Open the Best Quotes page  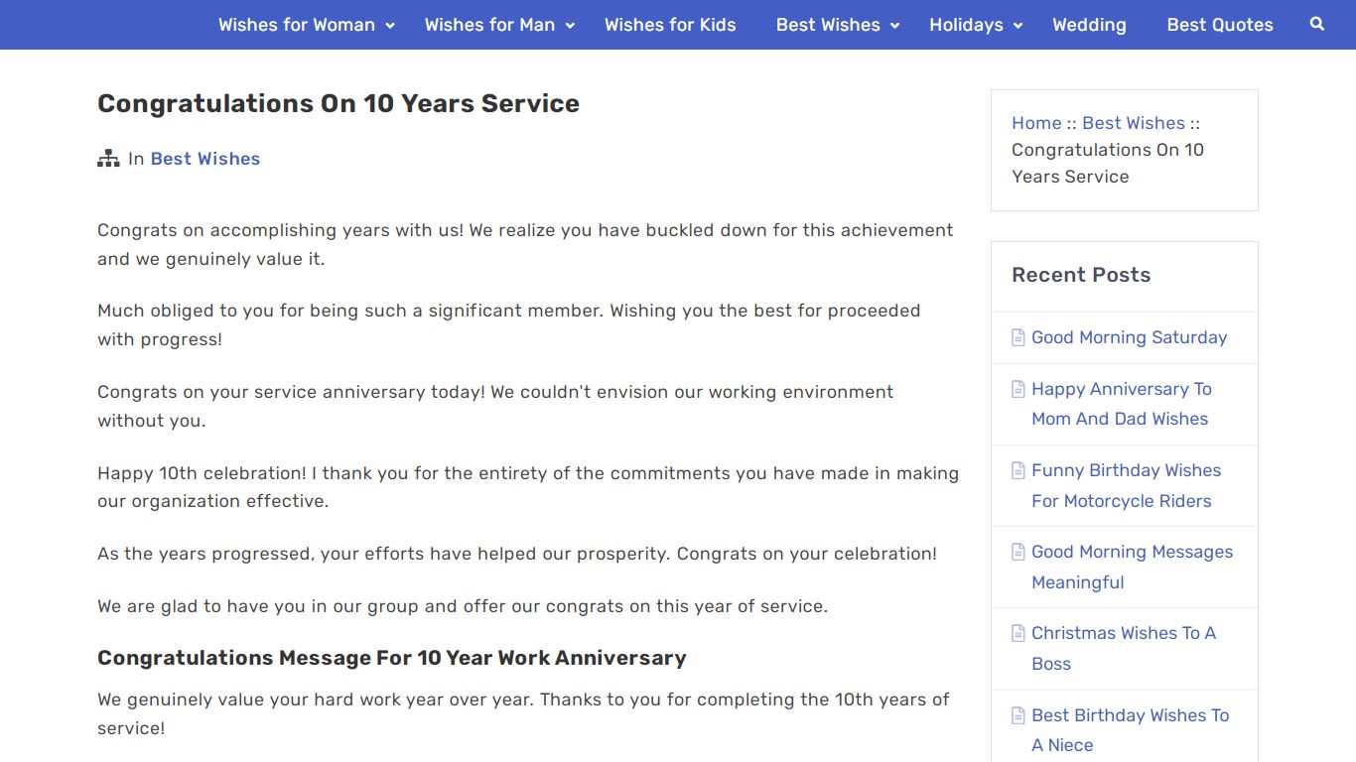tap(1220, 25)
